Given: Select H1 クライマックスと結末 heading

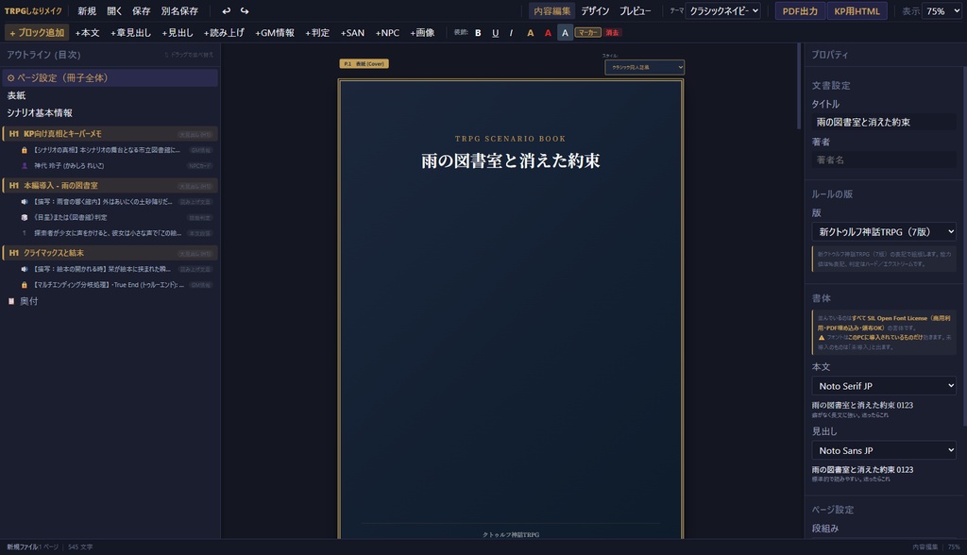Looking at the screenshot, I should (110, 253).
